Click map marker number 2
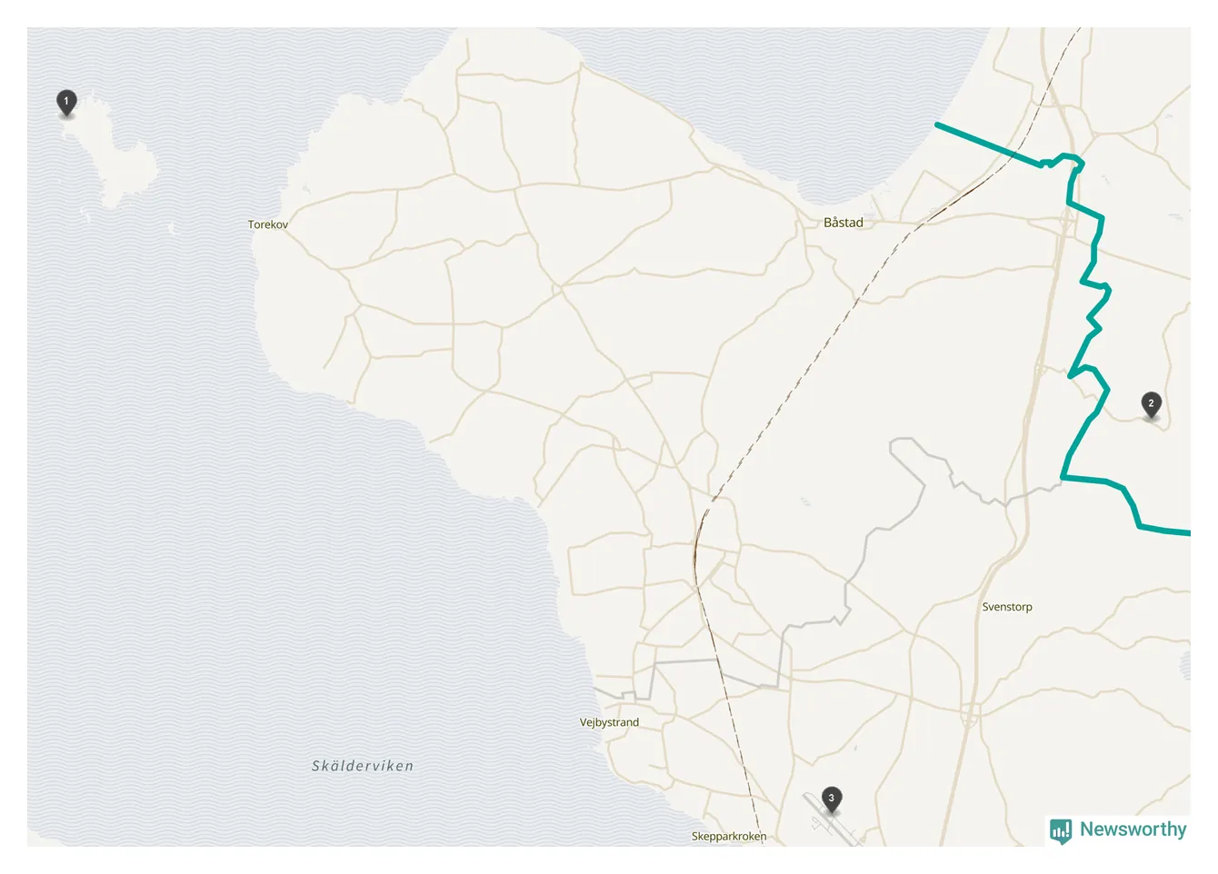This screenshot has height=874, width=1218. pos(1151,404)
